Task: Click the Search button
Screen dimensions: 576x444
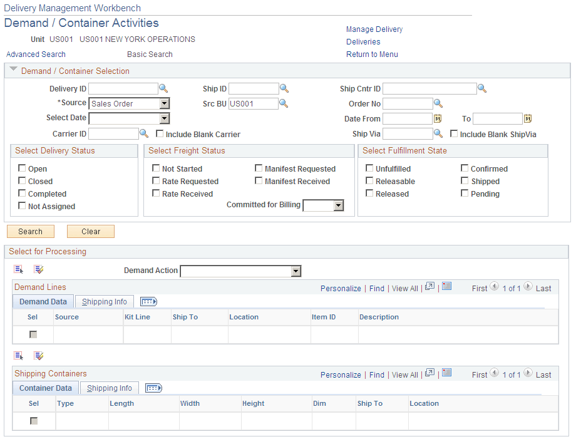Action: click(30, 231)
